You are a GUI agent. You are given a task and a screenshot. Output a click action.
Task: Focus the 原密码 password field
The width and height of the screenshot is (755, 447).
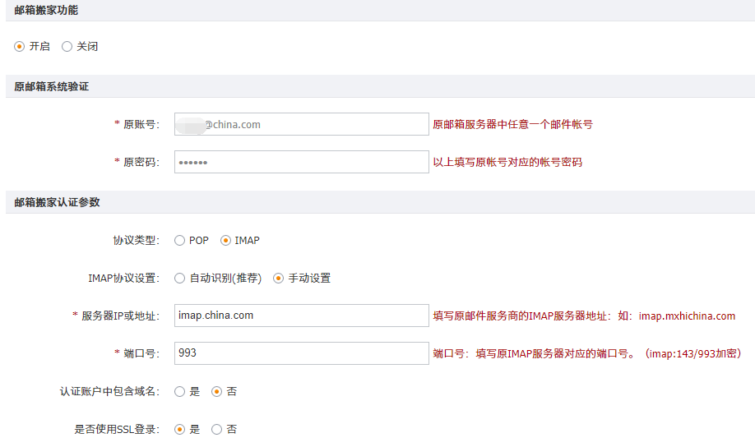(301, 163)
